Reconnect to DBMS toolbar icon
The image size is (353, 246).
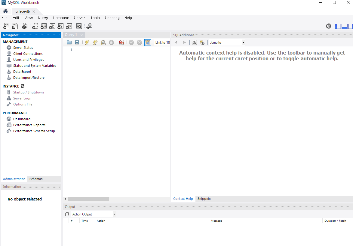[x=89, y=26]
